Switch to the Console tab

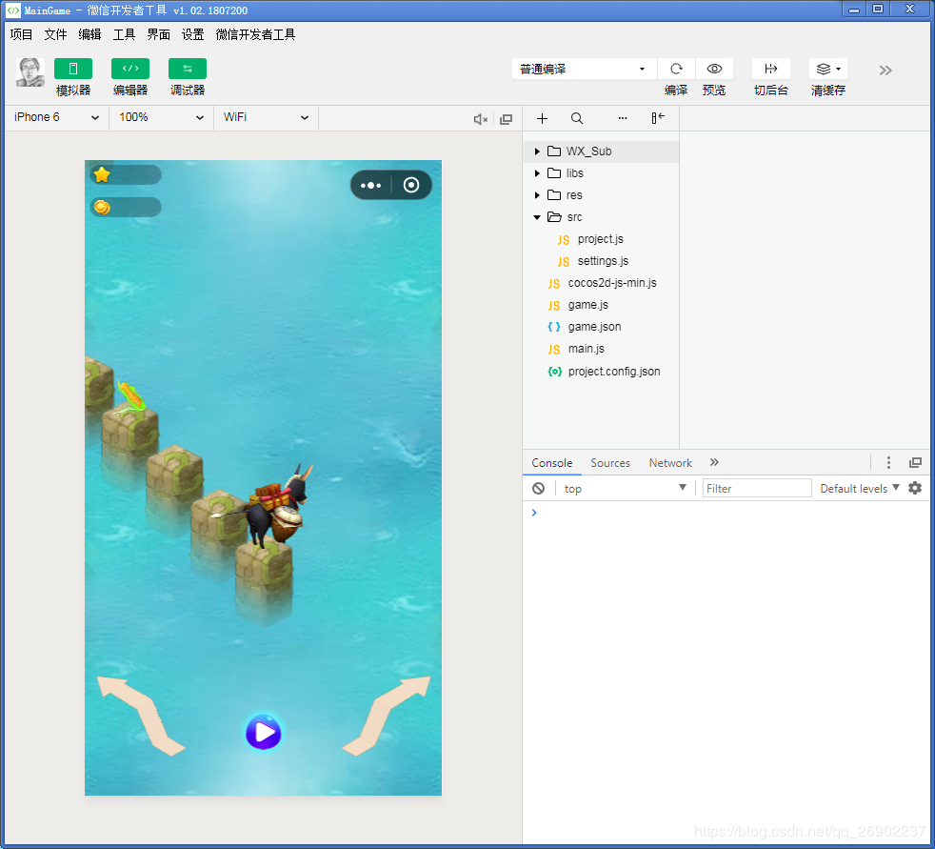tap(551, 463)
